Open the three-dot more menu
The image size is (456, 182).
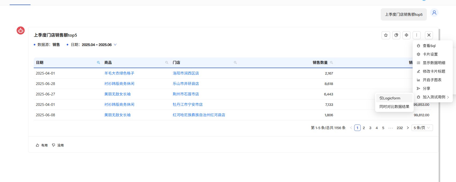click(x=417, y=35)
